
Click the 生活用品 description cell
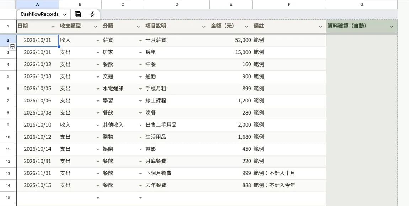point(177,137)
